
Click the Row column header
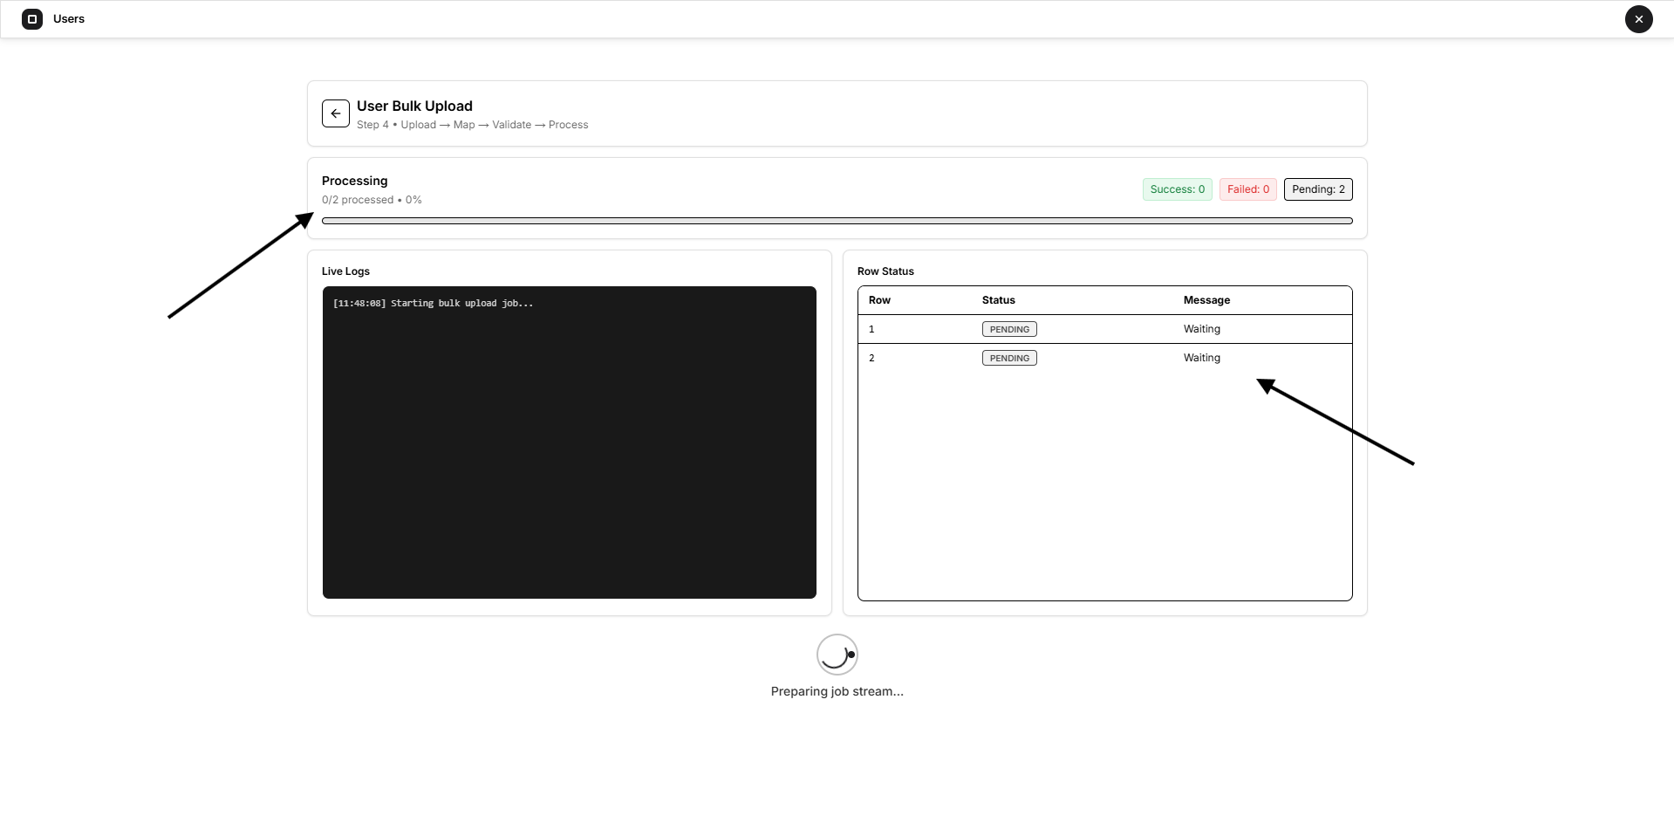coord(879,300)
